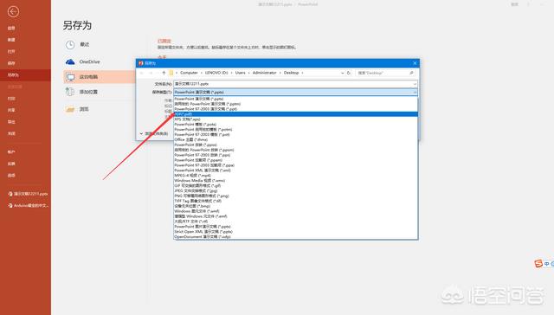Click the Computer breadcrumb segment
Image resolution: width=554 pixels, height=315 pixels.
(x=189, y=73)
